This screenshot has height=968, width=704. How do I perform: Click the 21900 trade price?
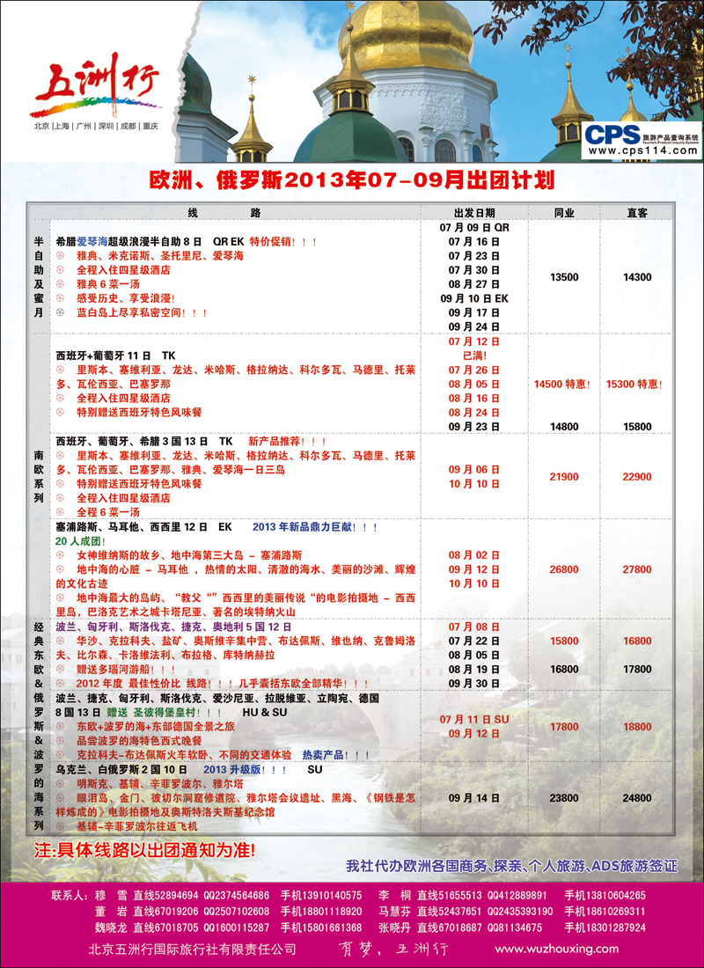coord(564,477)
